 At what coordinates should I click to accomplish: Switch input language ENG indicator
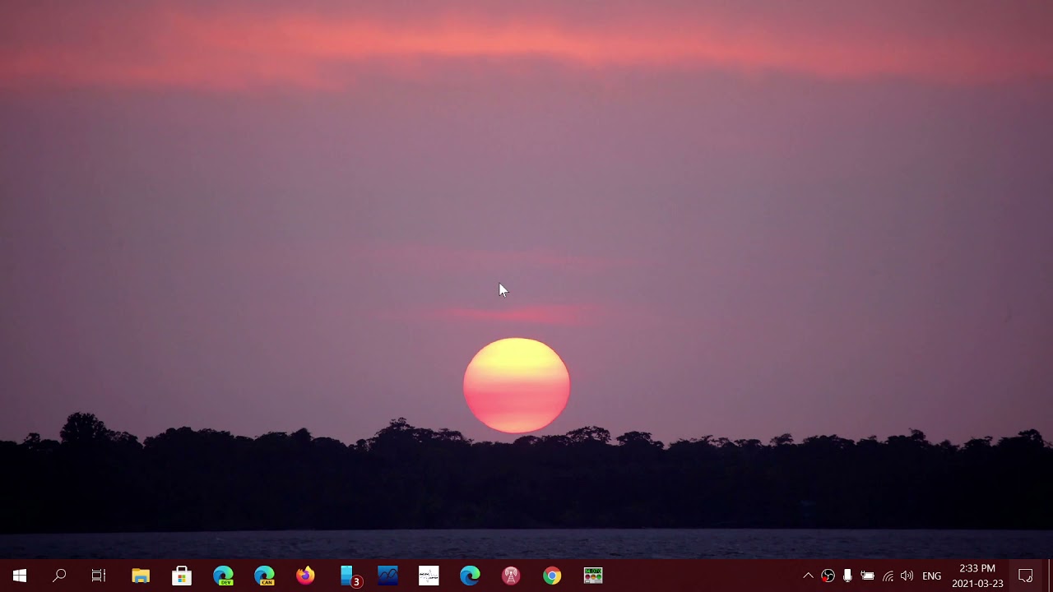(x=931, y=576)
